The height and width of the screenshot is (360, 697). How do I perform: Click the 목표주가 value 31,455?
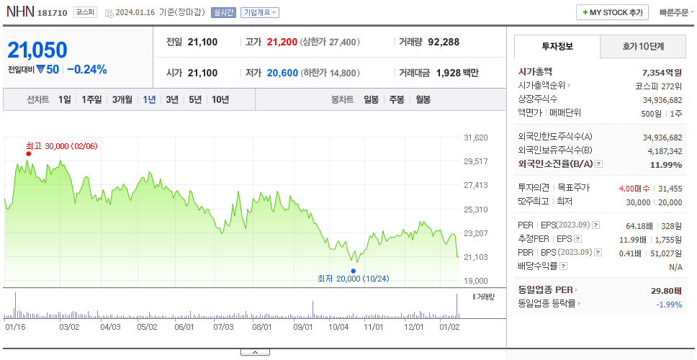click(670, 189)
